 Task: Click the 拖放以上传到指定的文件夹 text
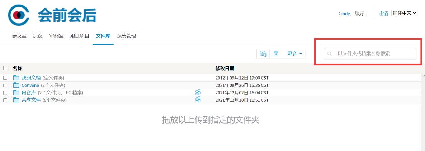211,120
